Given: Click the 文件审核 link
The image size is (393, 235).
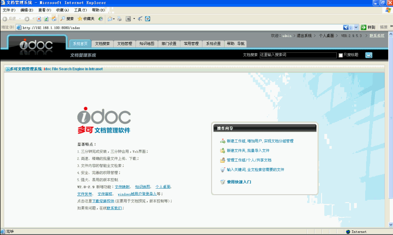Looking at the screenshot, I should tap(105, 194).
